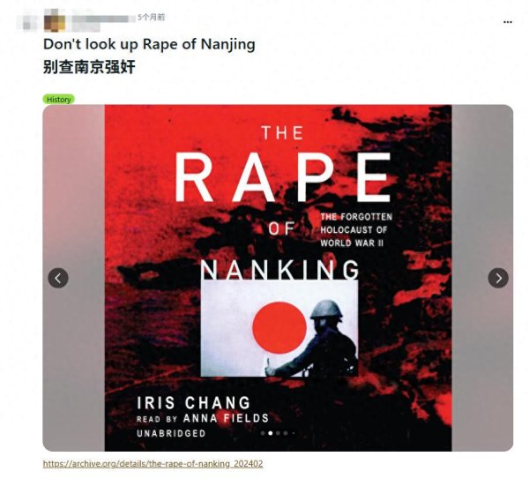Open the three-dot post options menu
The width and height of the screenshot is (529, 479).
[x=508, y=22]
